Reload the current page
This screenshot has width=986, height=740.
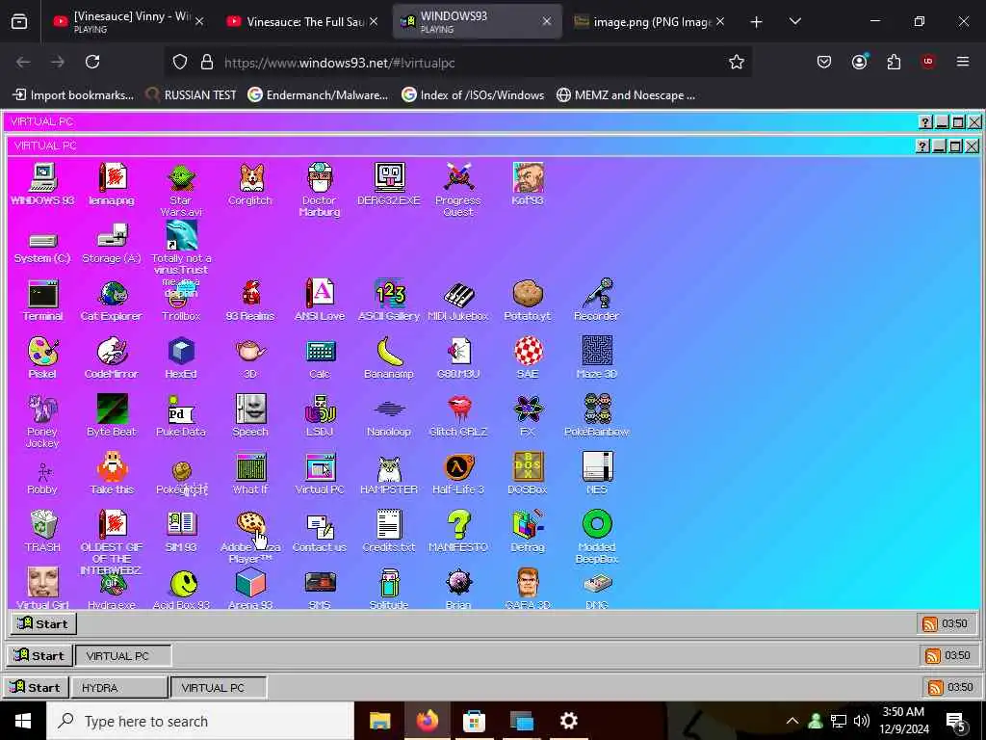click(x=92, y=62)
